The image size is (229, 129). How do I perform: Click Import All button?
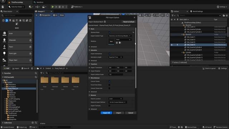(106, 113)
